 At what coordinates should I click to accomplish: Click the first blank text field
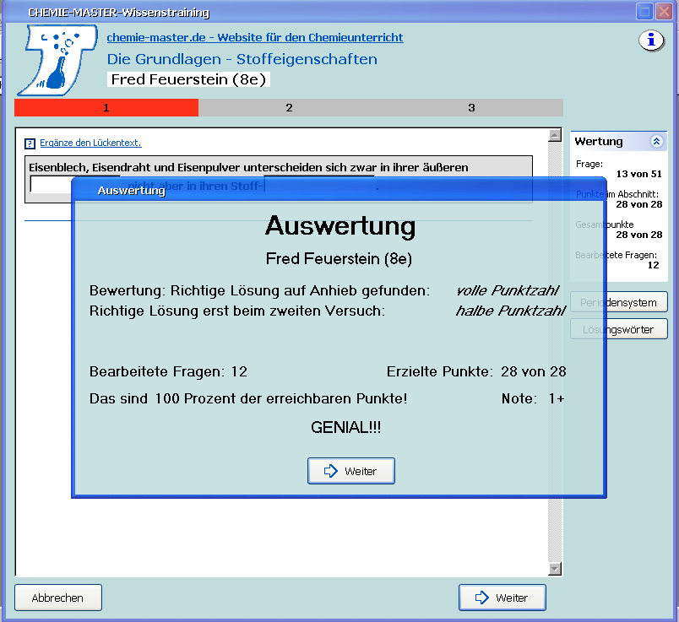pos(50,184)
